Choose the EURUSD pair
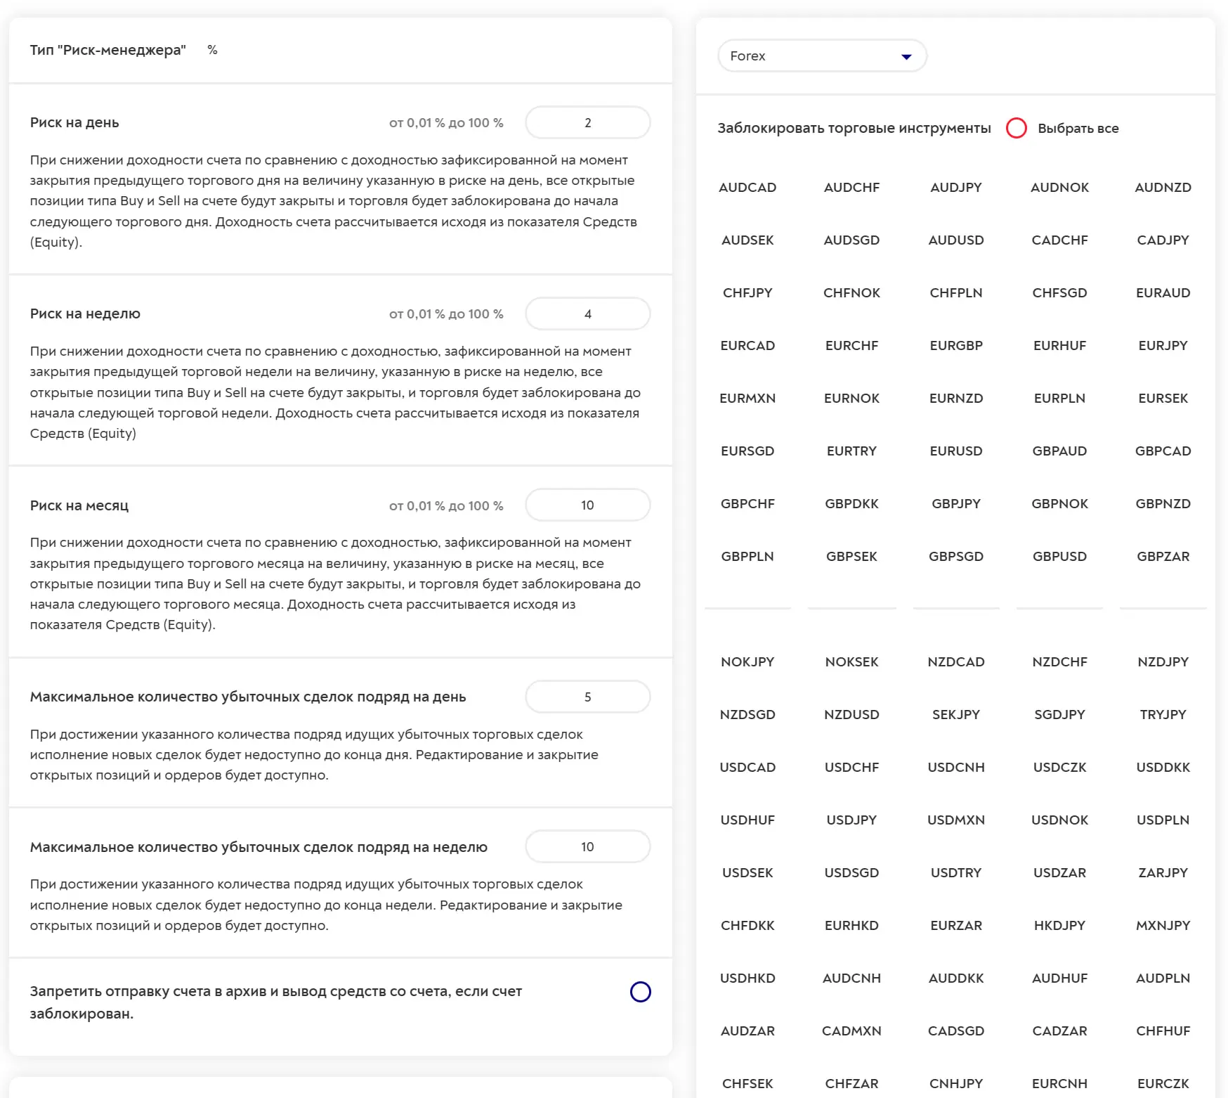Image resolution: width=1228 pixels, height=1098 pixels. [956, 451]
